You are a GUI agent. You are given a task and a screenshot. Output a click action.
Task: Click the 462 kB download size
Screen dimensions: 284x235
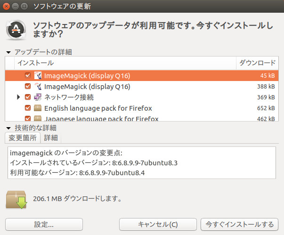click(x=266, y=119)
